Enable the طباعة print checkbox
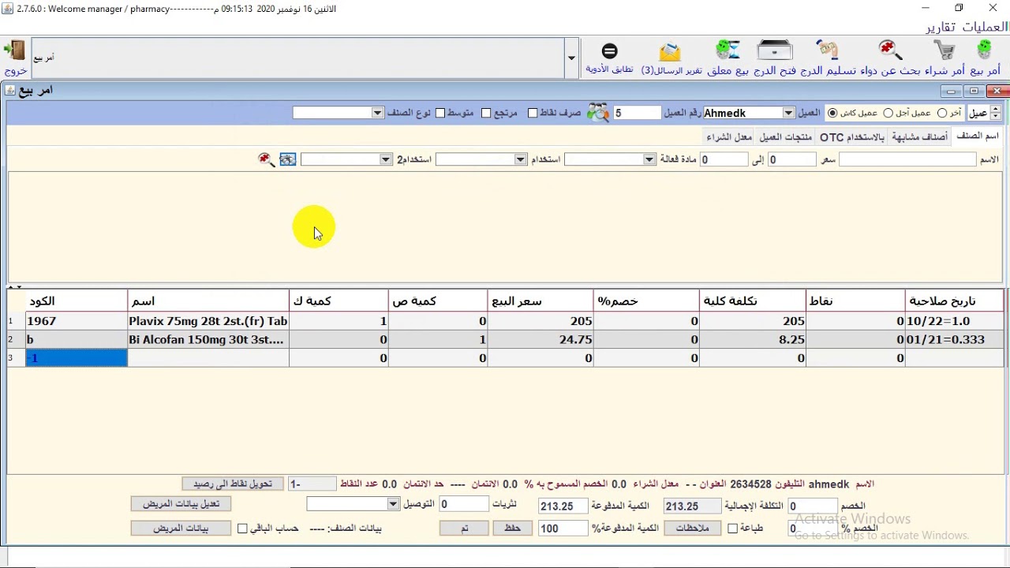The height and width of the screenshot is (568, 1010). click(x=733, y=529)
